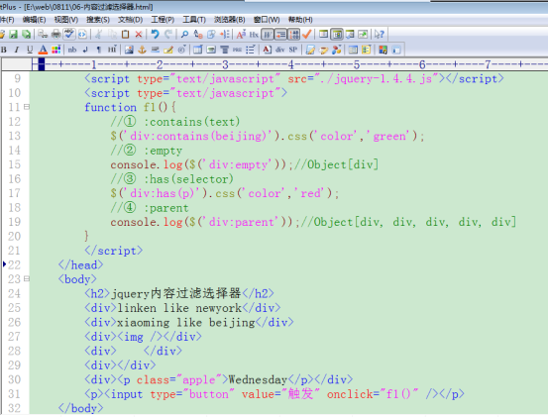This screenshot has height=417, width=549.
Task: Click the HTML comment pencil icon
Action: (x=168, y=50)
